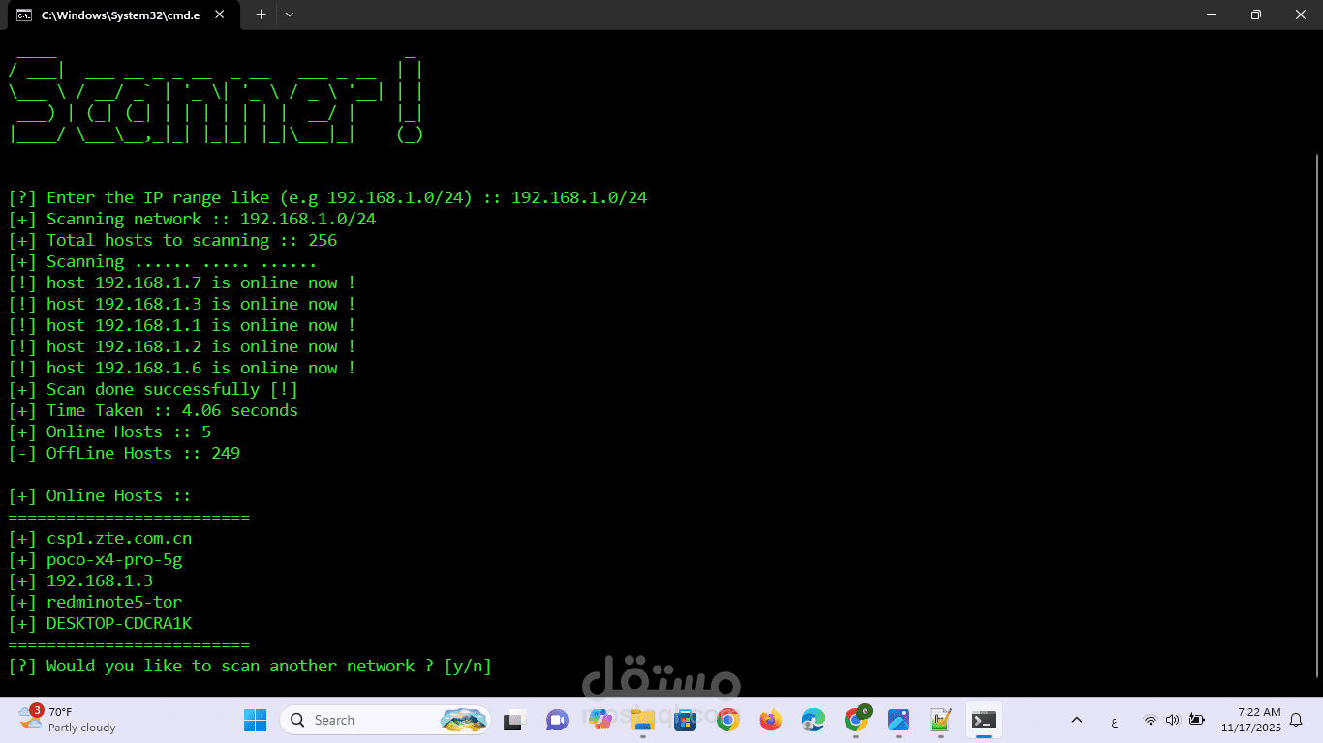The width and height of the screenshot is (1323, 743).
Task: Open the weather widget 70°F Partly cloudy
Action: click(x=68, y=720)
